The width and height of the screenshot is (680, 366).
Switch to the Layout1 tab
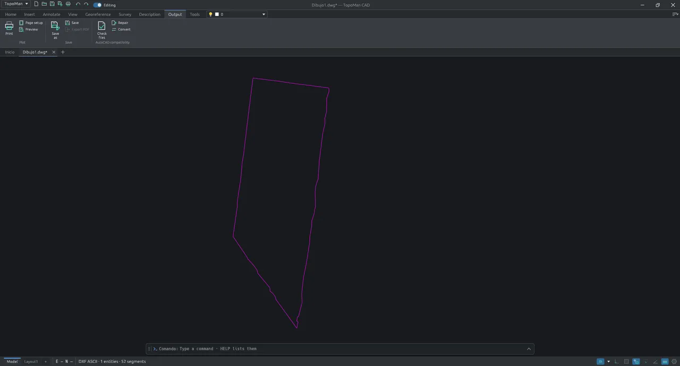[x=31, y=361]
